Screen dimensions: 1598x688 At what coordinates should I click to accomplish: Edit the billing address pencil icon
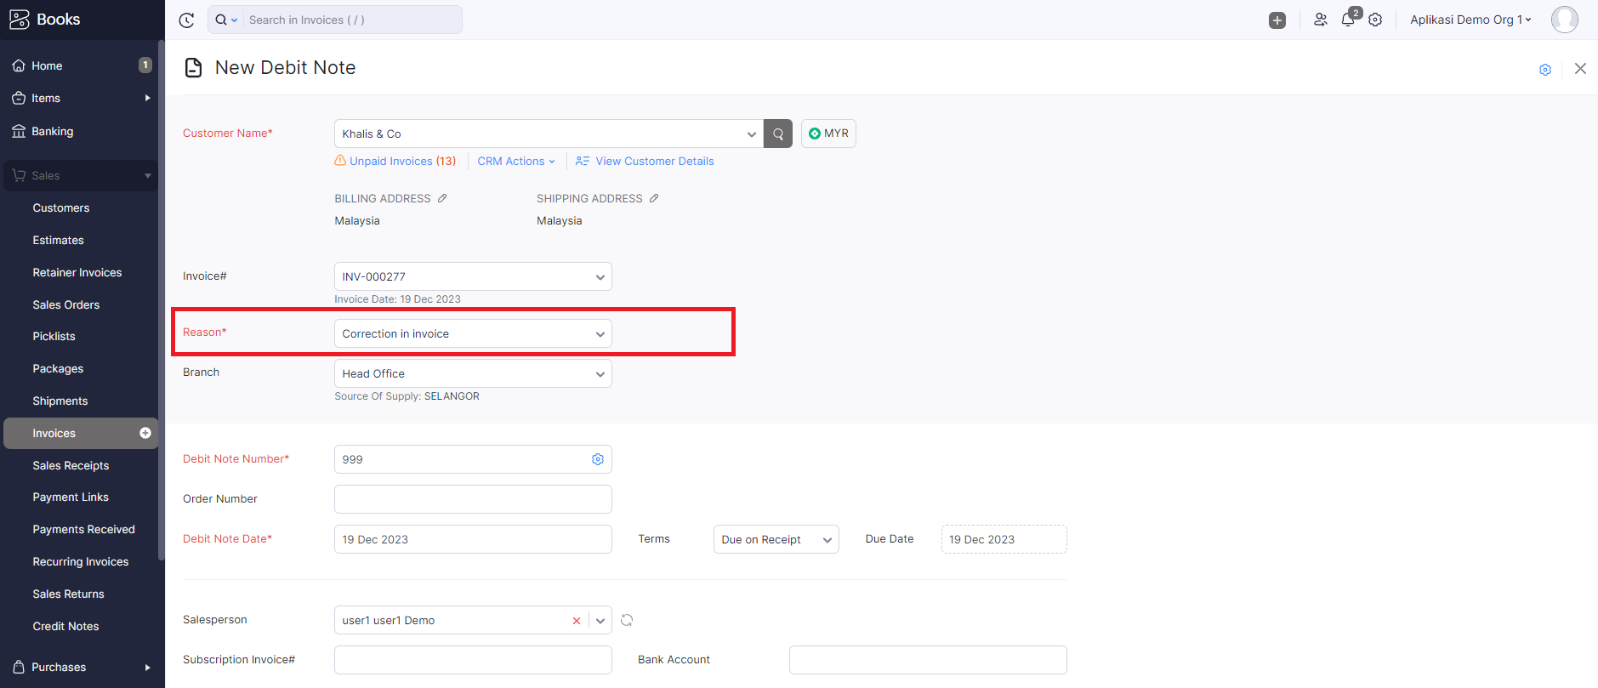point(442,198)
